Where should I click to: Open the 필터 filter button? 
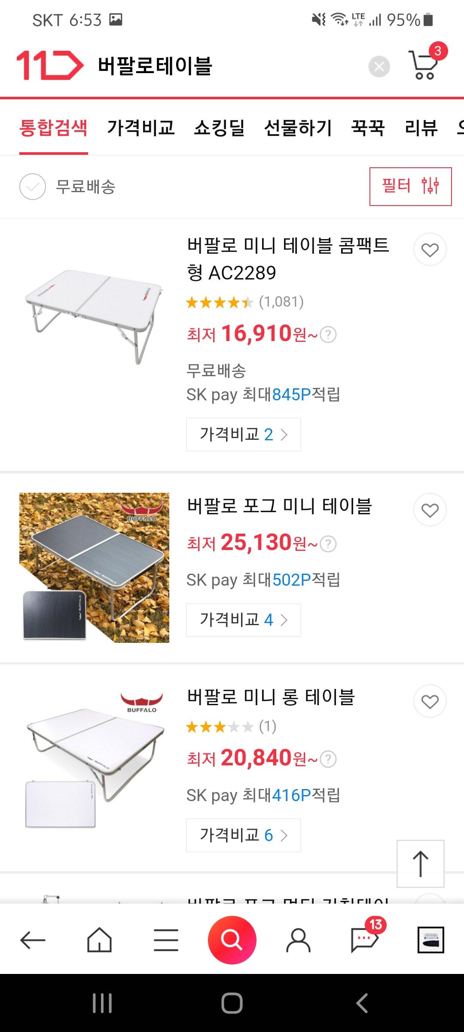tap(410, 186)
